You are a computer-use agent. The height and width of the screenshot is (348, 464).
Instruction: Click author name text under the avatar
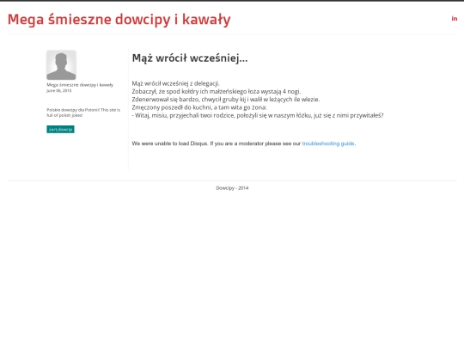point(80,85)
